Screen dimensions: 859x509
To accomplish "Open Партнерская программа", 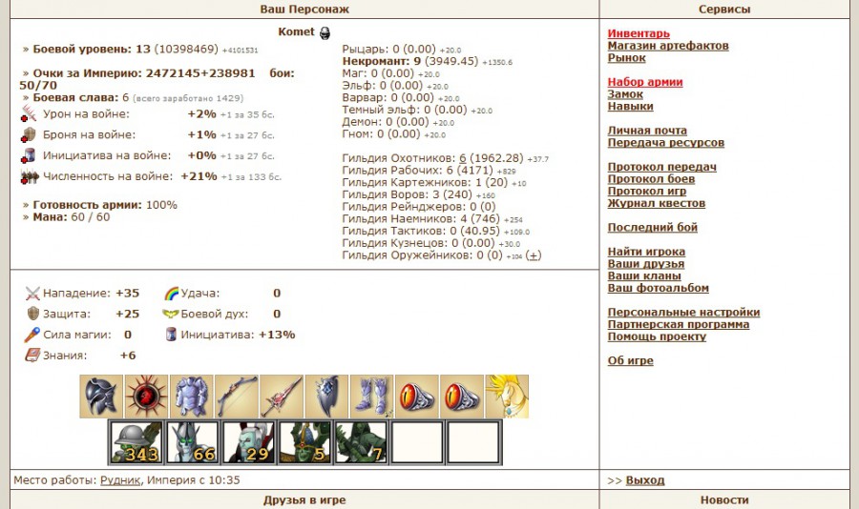I will click(679, 324).
